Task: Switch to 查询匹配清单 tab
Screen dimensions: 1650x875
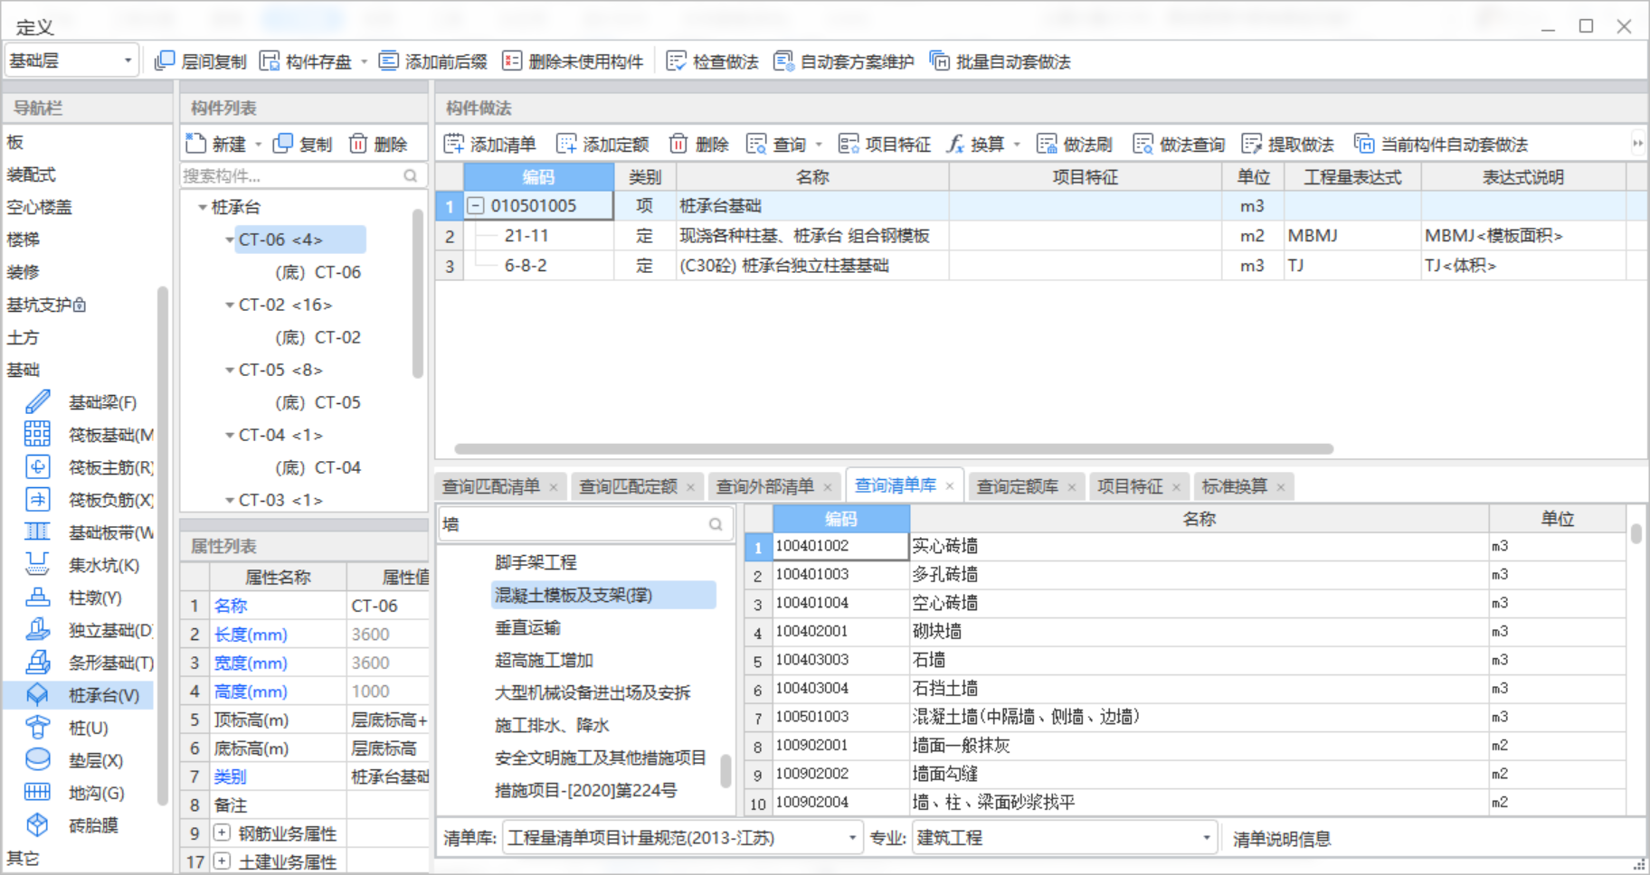Action: pos(491,486)
